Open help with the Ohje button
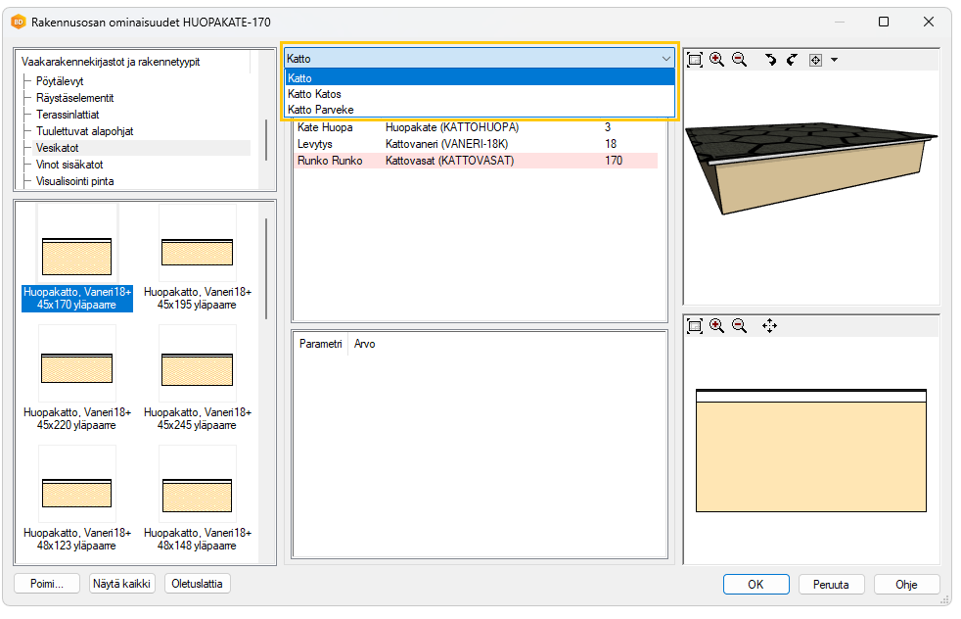Screen dimensions: 961x619 [906, 584]
